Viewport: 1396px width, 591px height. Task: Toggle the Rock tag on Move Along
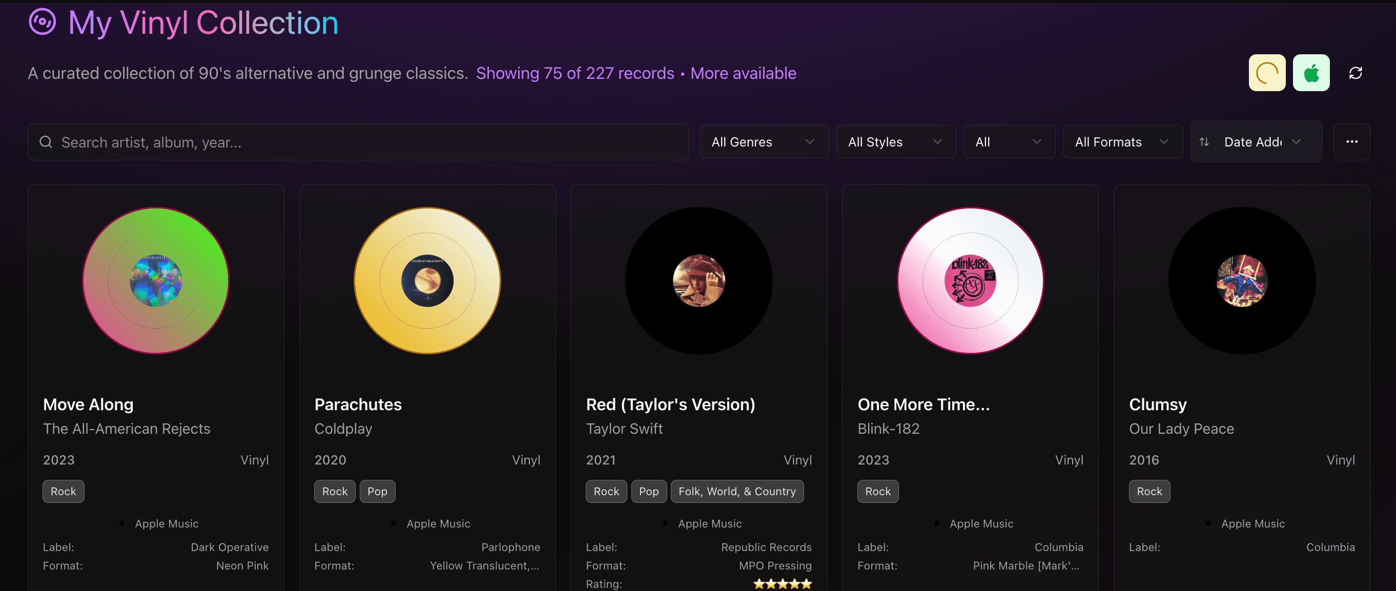pyautogui.click(x=63, y=491)
